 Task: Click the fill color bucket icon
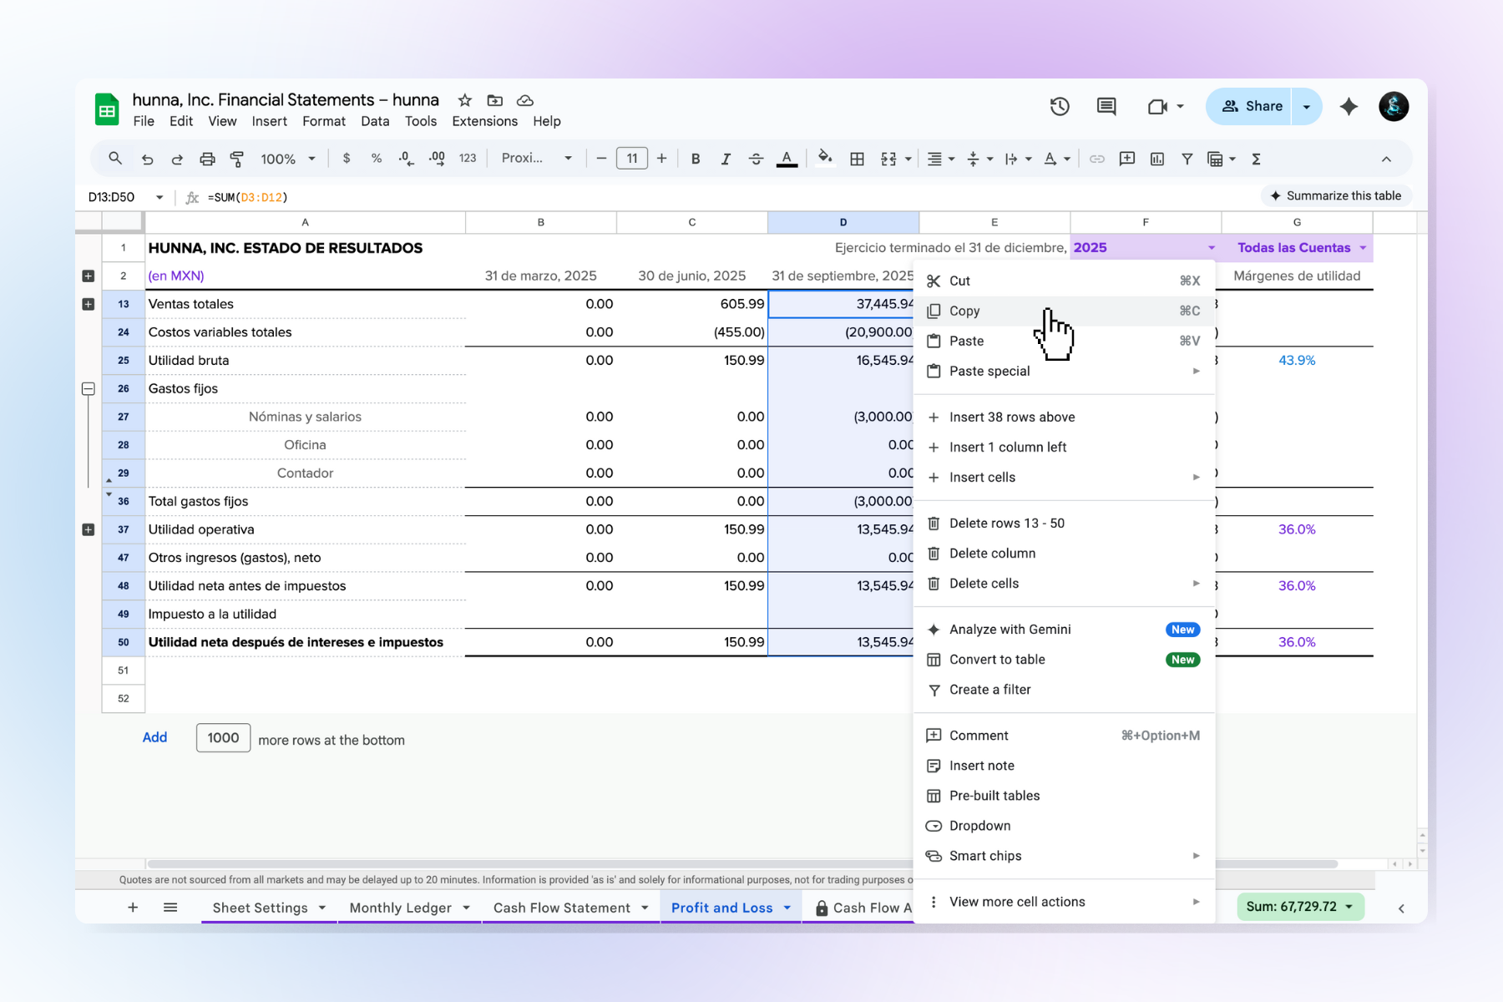coord(824,158)
